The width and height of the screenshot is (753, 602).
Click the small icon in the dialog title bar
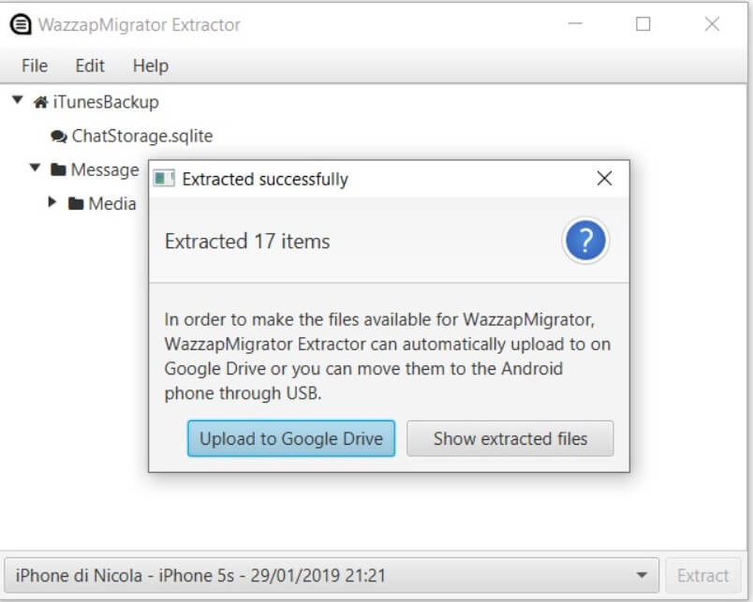(163, 178)
